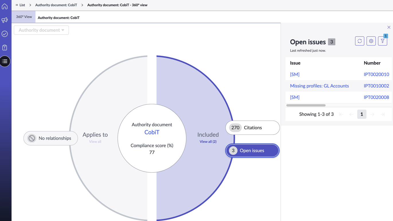
Task: Close the Open issues side panel
Action: 389,27
